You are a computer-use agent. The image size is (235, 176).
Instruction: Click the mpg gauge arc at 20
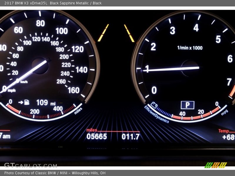coord(201,116)
